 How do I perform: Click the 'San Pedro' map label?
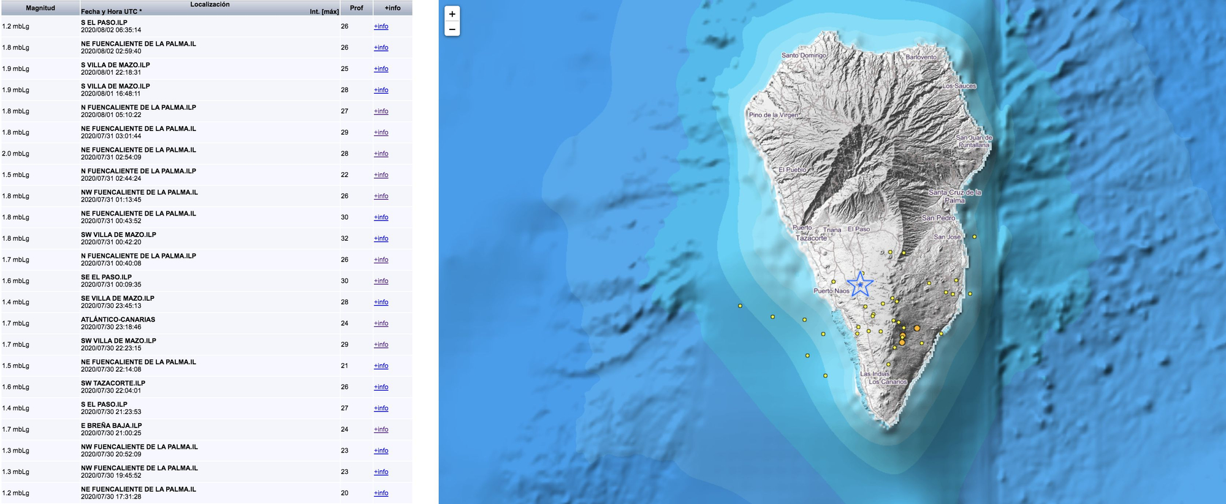coord(939,218)
